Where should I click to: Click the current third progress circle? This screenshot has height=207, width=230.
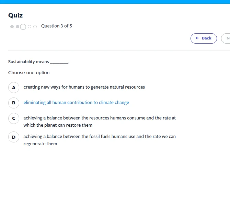pyautogui.click(x=23, y=26)
